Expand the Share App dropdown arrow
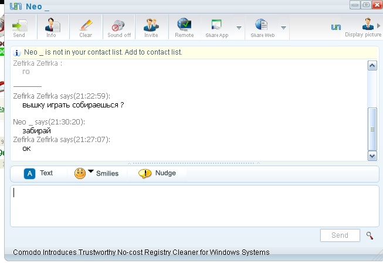 (x=239, y=28)
